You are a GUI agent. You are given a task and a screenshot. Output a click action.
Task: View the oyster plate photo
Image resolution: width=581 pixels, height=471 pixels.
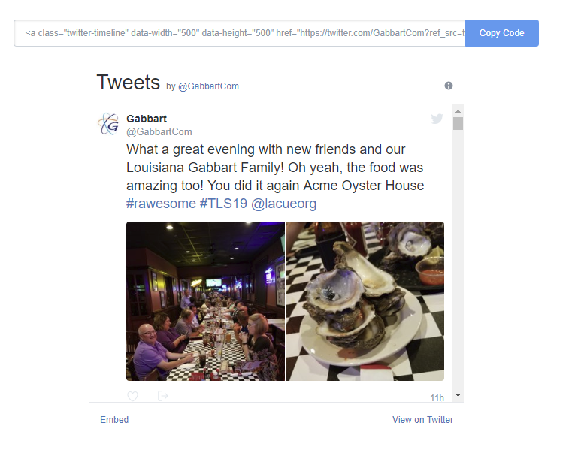tap(365, 301)
